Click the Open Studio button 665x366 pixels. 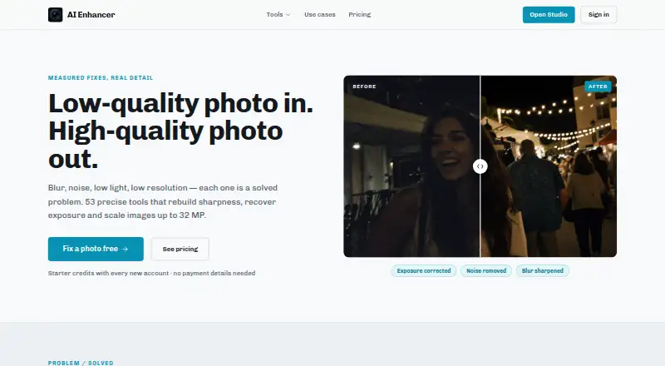(549, 14)
